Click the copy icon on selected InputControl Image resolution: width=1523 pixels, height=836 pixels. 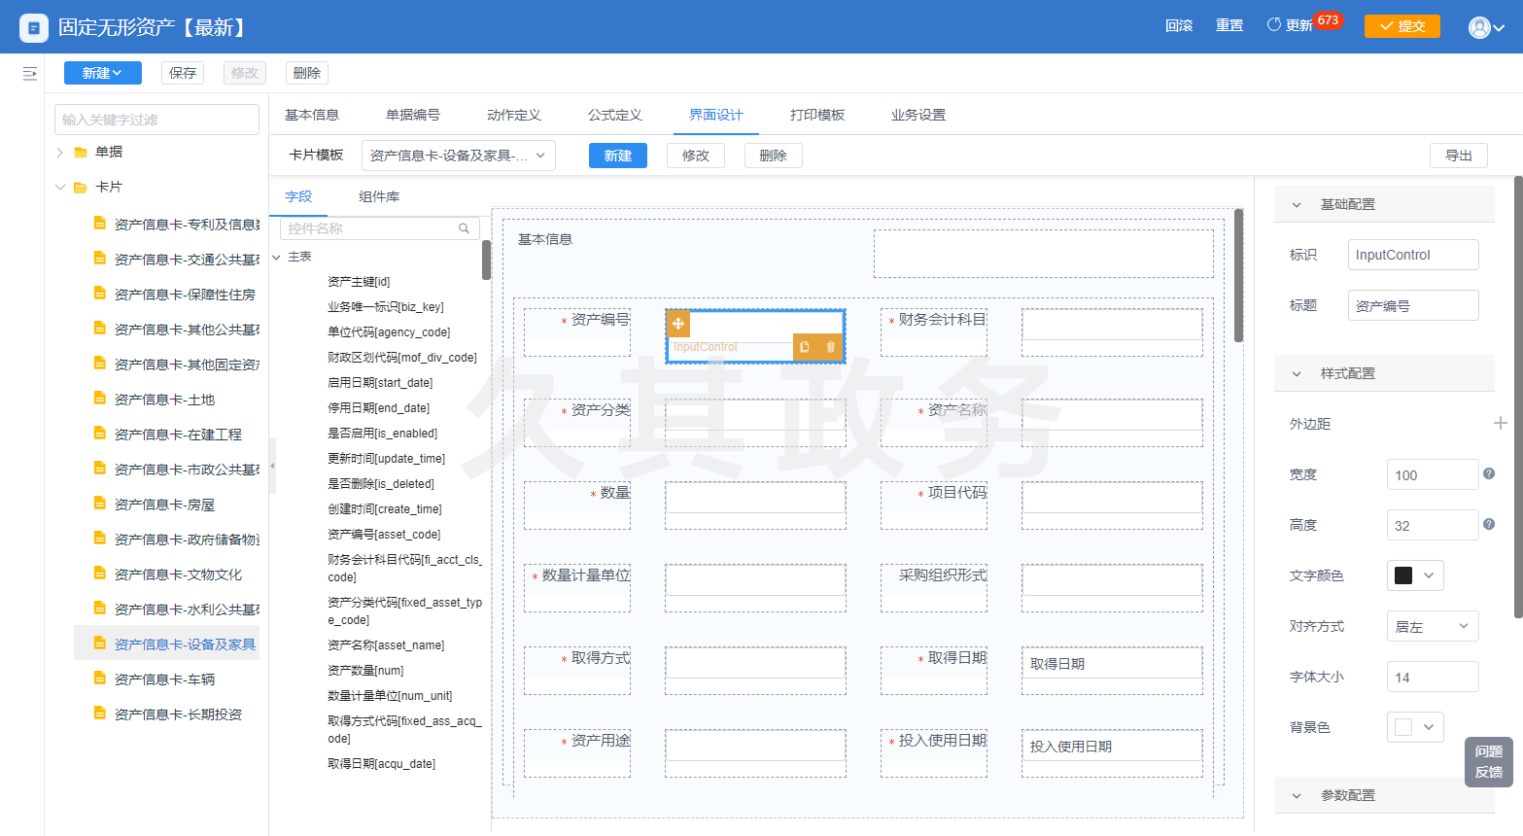point(804,347)
